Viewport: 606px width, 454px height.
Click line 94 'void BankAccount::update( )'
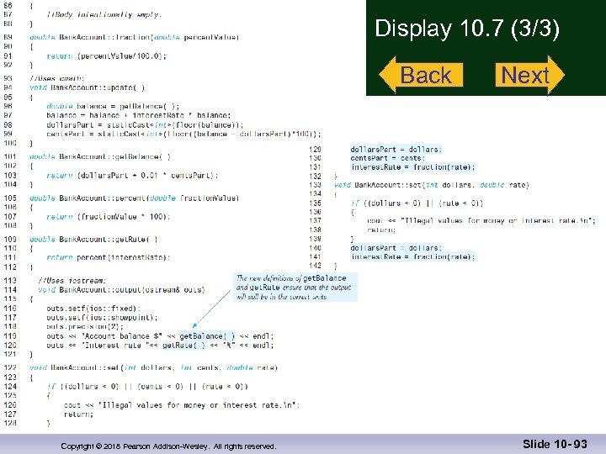click(x=87, y=87)
